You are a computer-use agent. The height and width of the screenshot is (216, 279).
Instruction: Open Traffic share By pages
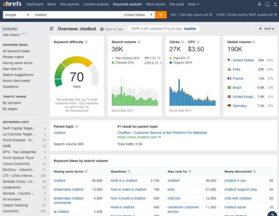pyautogui.click(x=10, y=109)
